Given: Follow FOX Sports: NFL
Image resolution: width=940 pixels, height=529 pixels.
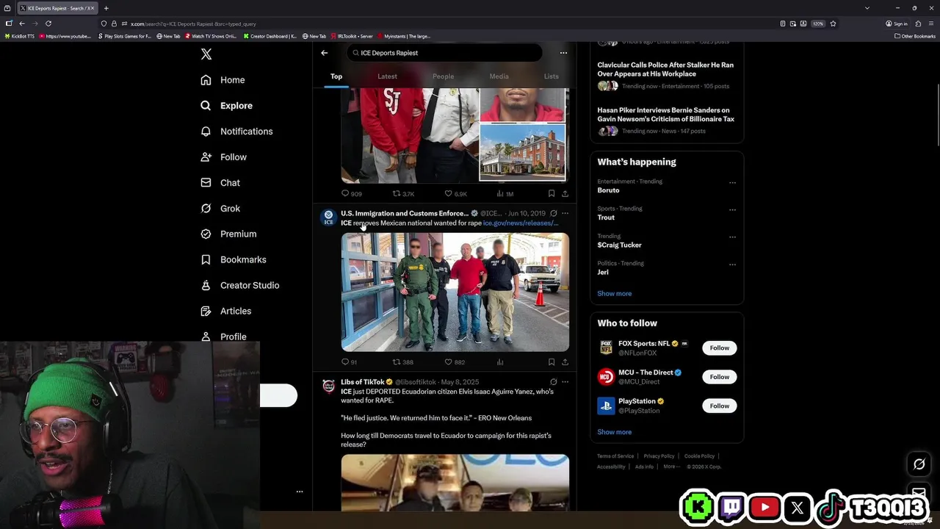Looking at the screenshot, I should [720, 348].
